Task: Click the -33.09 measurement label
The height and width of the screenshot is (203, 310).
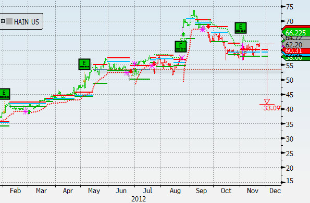Action: [270, 108]
